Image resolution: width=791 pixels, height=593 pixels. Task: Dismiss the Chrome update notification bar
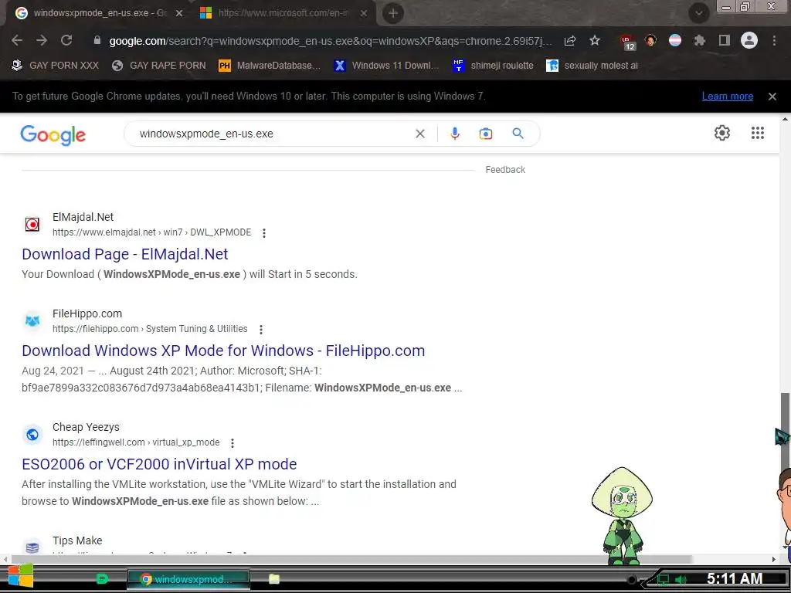[x=772, y=97]
